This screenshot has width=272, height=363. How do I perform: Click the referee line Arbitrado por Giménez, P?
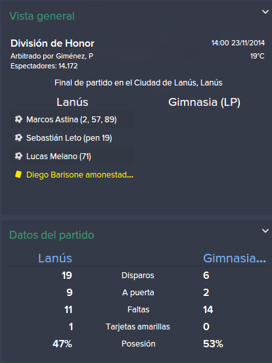[52, 56]
